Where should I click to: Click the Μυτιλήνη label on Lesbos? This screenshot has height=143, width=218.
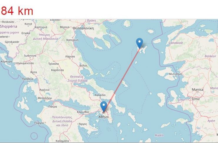(x=175, y=74)
